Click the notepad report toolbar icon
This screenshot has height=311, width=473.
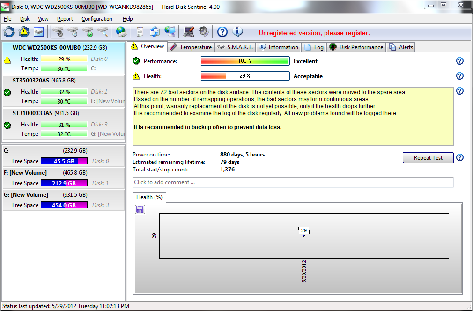click(x=140, y=32)
